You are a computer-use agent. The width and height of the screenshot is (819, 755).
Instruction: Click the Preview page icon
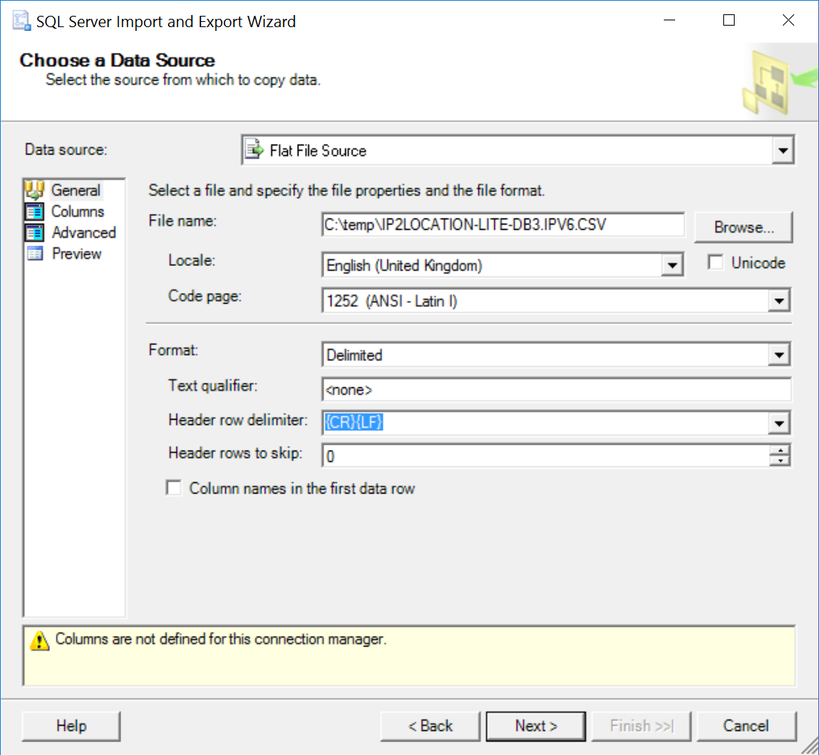point(35,254)
